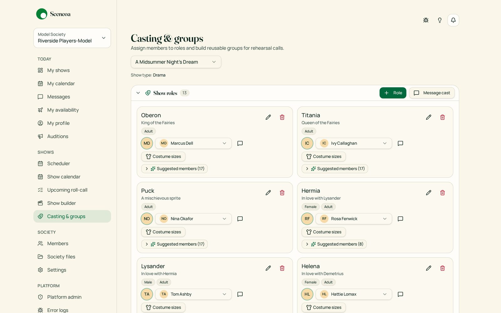This screenshot has height=313, width=501.
Task: Delete the Oberon role
Action: tap(282, 117)
